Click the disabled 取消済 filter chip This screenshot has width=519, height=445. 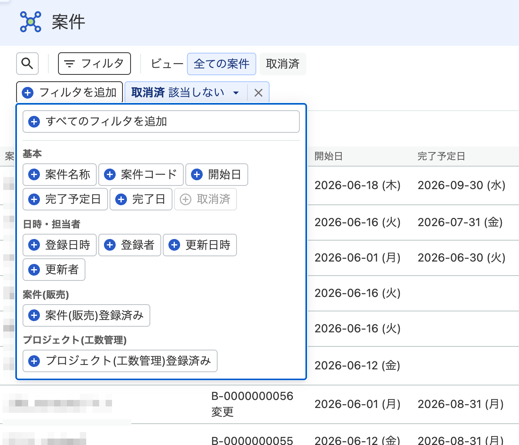[206, 199]
